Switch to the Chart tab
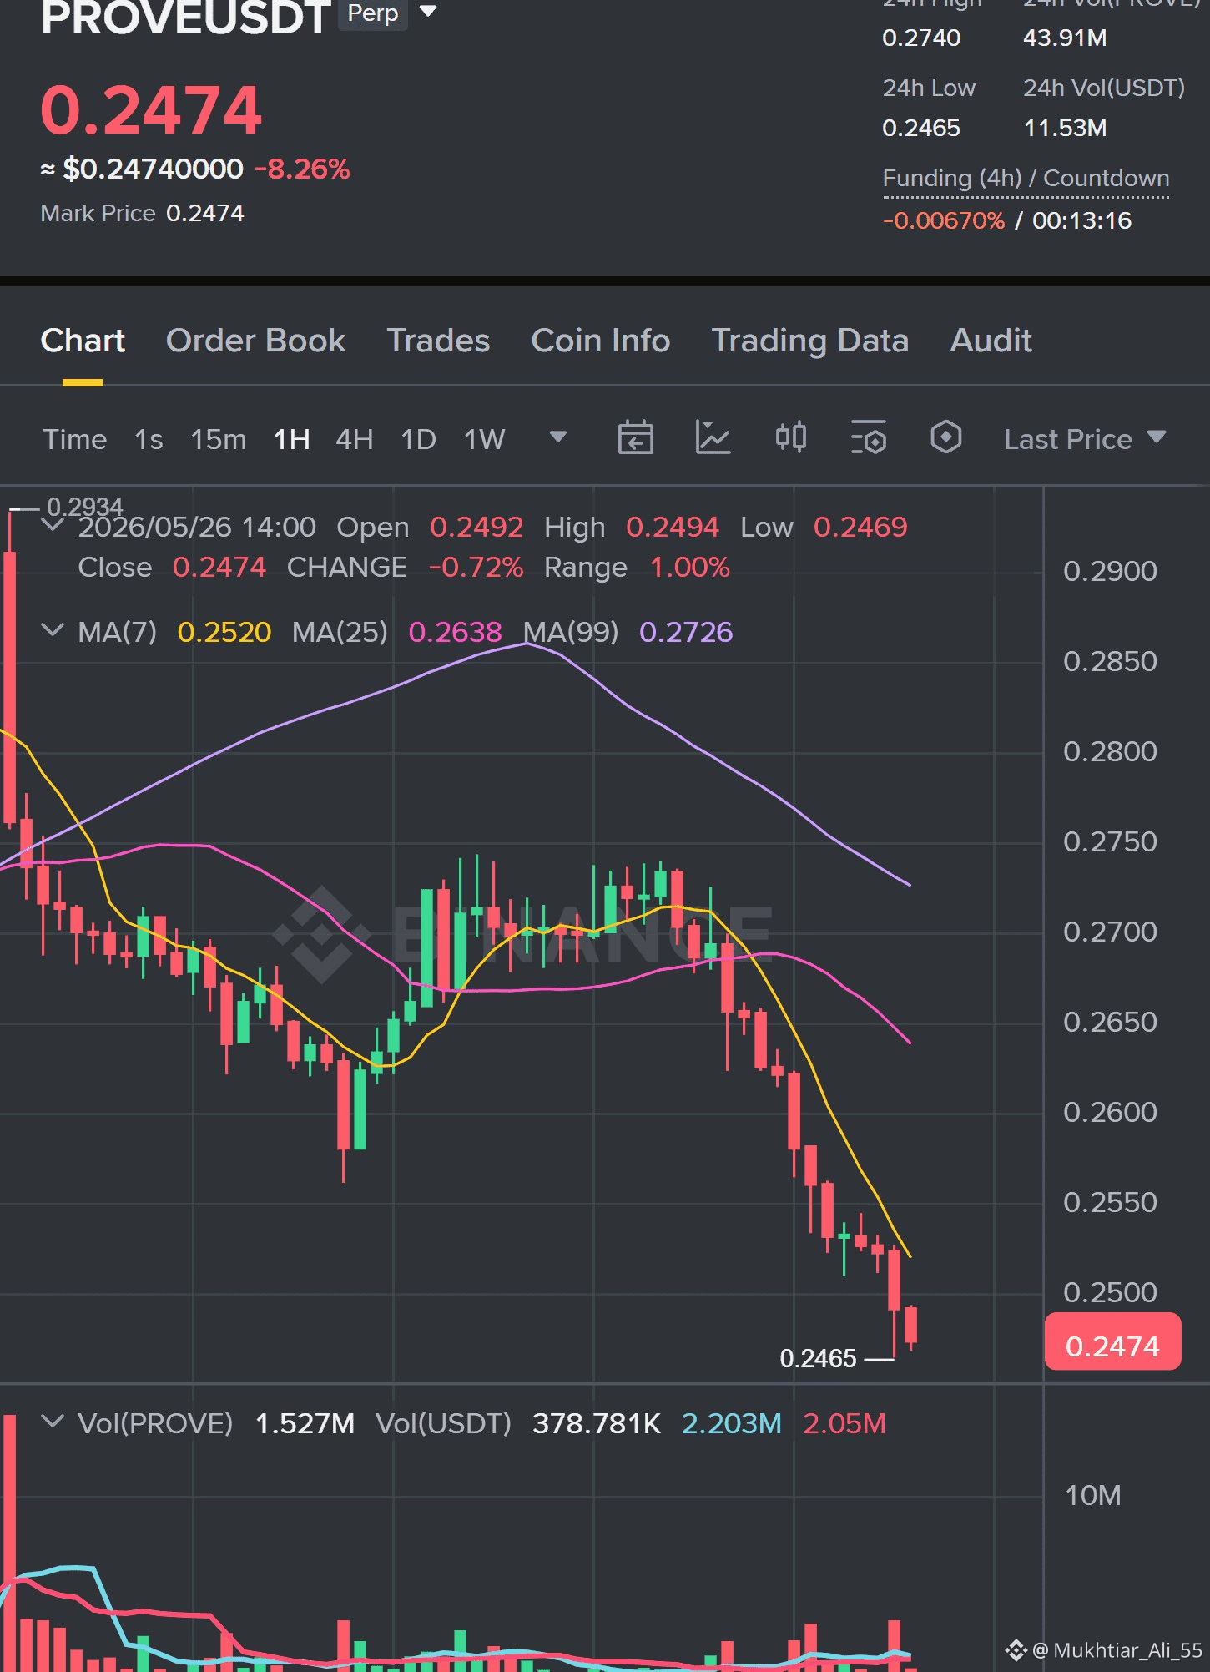 [x=83, y=341]
